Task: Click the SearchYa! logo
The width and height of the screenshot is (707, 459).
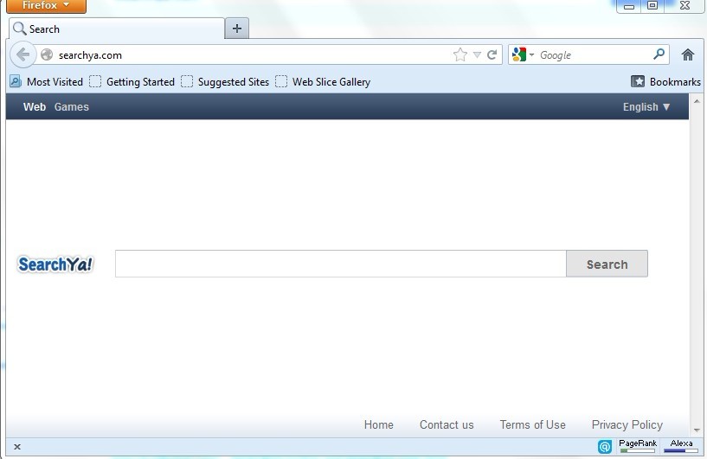Action: point(55,264)
